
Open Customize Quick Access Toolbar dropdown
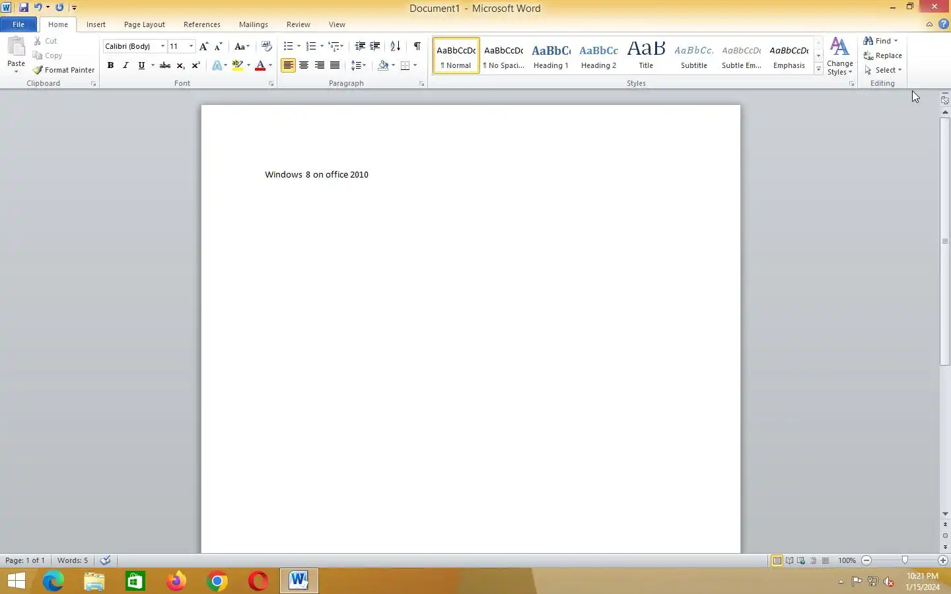tap(74, 8)
